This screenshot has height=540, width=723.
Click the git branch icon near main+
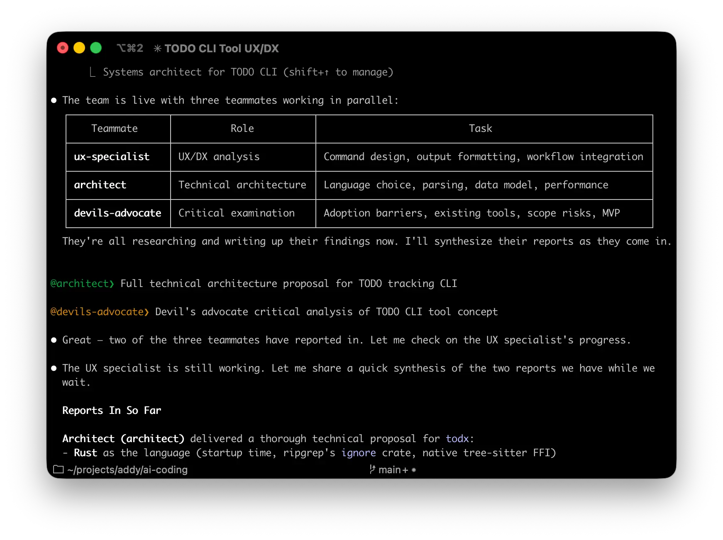coord(372,469)
